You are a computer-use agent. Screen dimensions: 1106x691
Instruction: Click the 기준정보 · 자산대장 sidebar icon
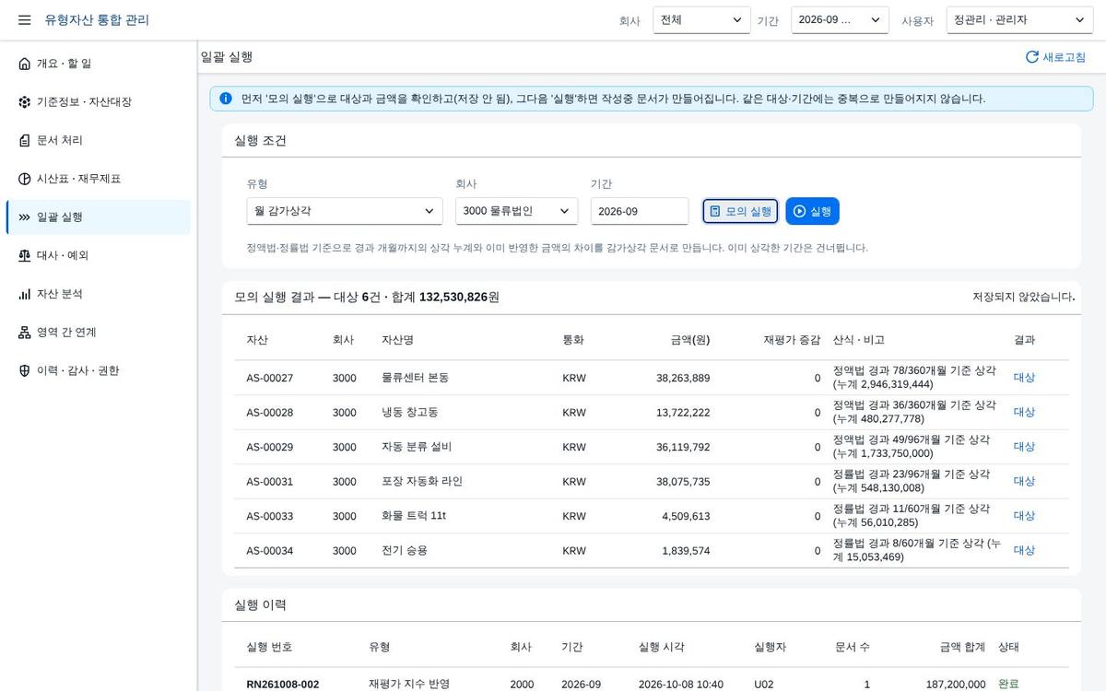coord(25,102)
